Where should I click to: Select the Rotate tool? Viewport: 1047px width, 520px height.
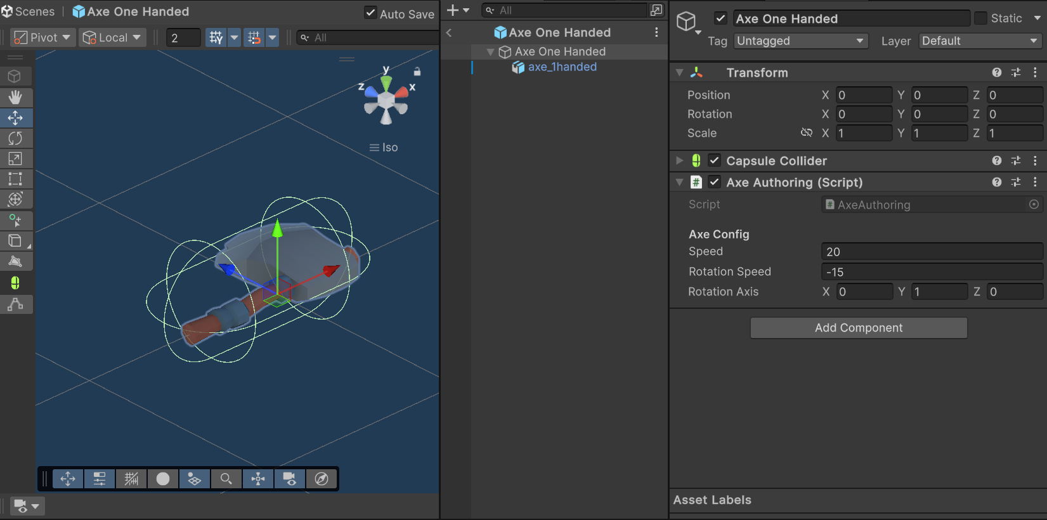point(15,138)
